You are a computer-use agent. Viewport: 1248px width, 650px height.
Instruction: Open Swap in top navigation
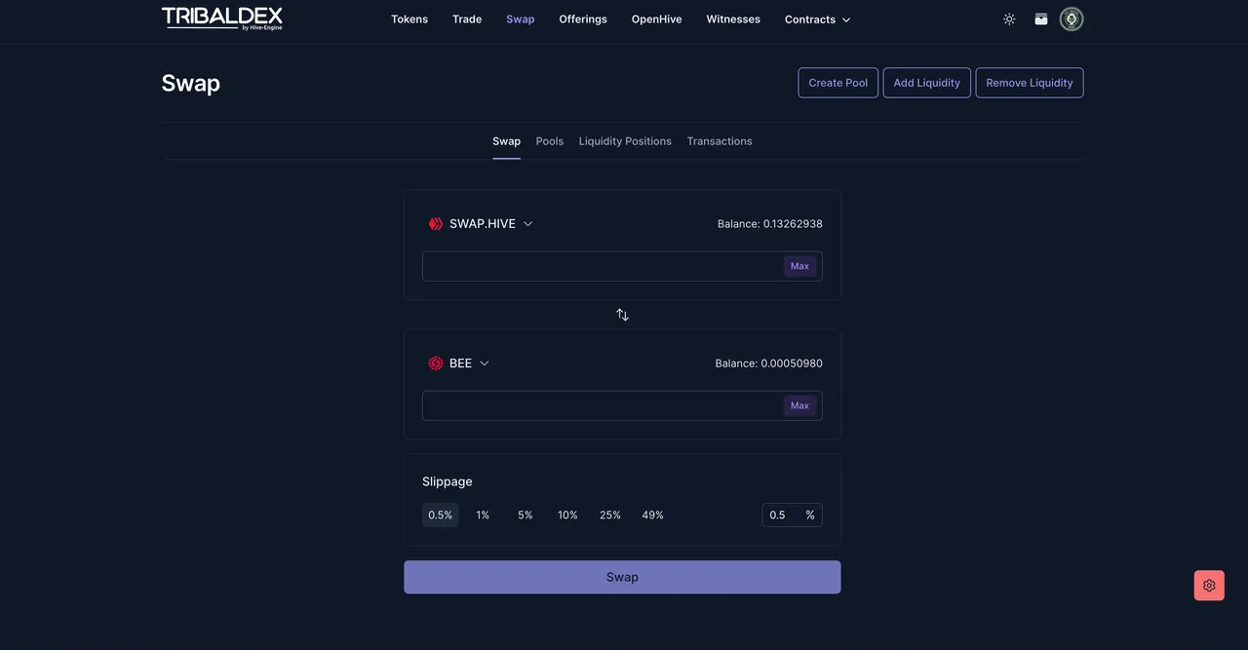(x=521, y=19)
